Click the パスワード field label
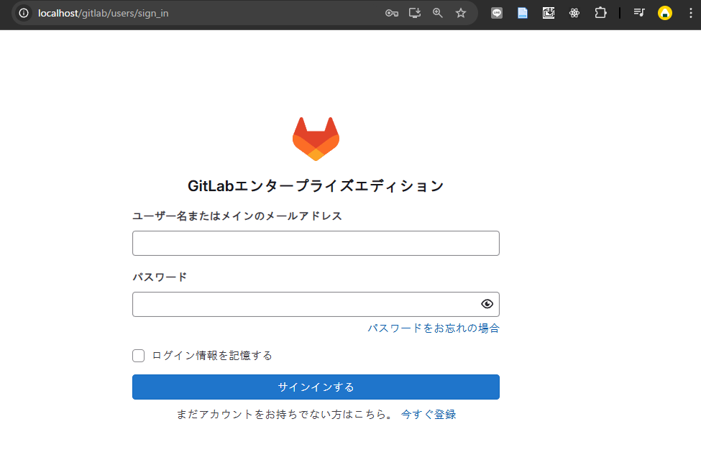This screenshot has height=470, width=701. 160,277
